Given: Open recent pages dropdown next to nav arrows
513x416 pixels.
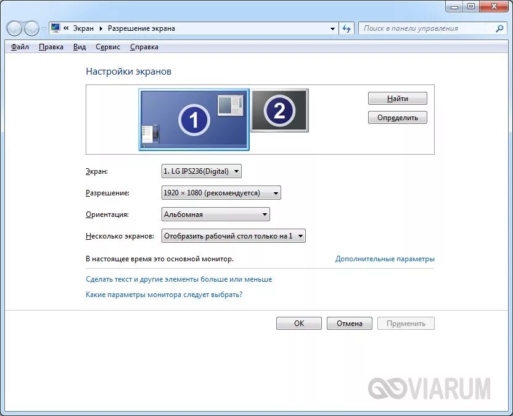Looking at the screenshot, I should pos(44,29).
